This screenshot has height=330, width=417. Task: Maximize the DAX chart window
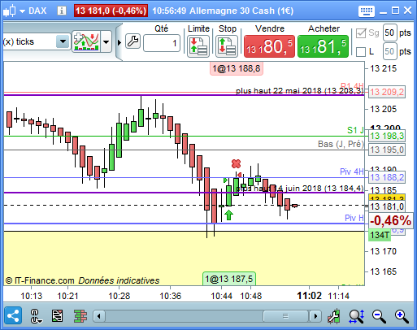tap(396, 11)
